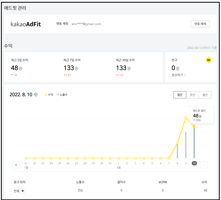The width and height of the screenshot is (221, 200).
Task: Switch to the 주간 tab
Action: pos(192,95)
